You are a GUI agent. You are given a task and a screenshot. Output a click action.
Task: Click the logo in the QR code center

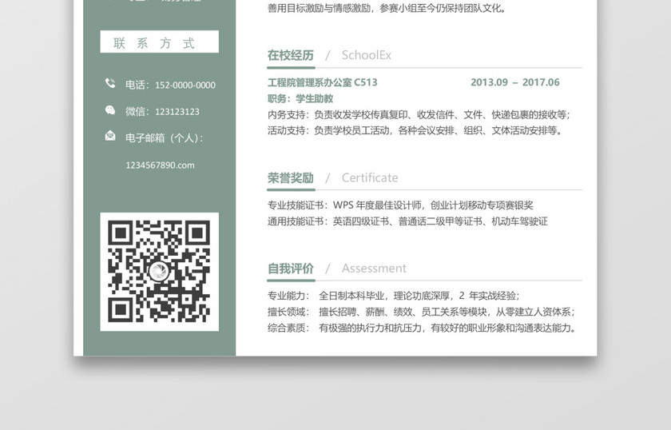point(159,271)
